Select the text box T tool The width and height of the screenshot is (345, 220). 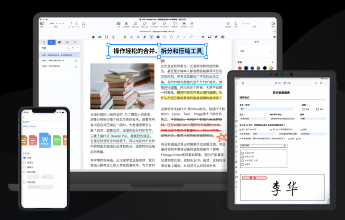151,37
